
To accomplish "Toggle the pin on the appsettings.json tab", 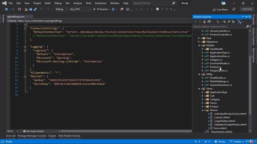I will click(27, 17).
